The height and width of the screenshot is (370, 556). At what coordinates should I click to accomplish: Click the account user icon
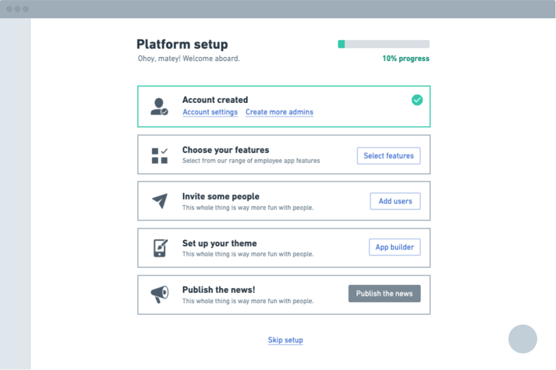[x=159, y=107]
